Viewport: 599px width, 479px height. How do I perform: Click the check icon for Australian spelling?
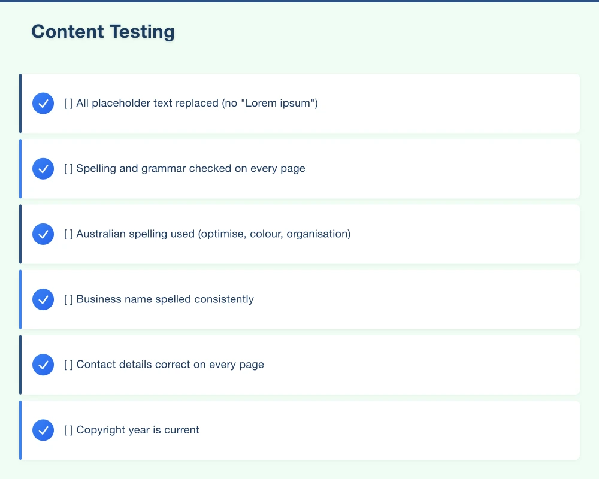43,234
